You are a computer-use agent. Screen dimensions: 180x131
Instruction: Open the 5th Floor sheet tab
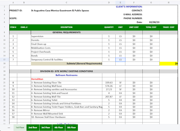(71, 128)
